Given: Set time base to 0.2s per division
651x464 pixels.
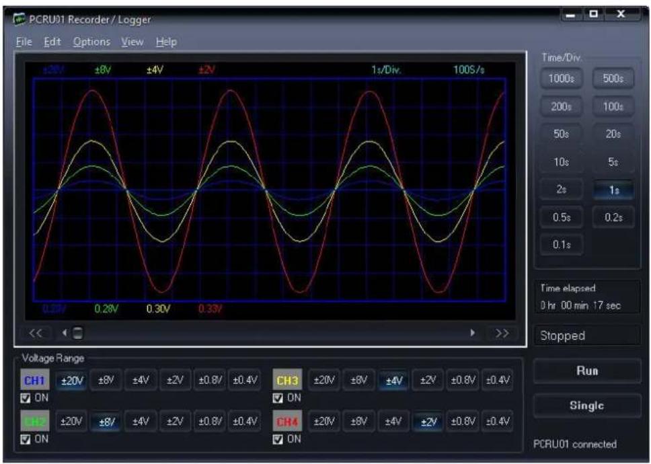Looking at the screenshot, I should click(x=613, y=217).
